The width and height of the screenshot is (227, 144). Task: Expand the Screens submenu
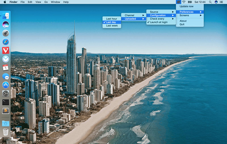click(190, 15)
